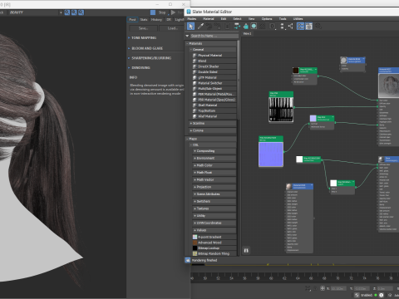The image size is (399, 299).
Task: Select the Multi/Sub-Object material
Action: 214,89
